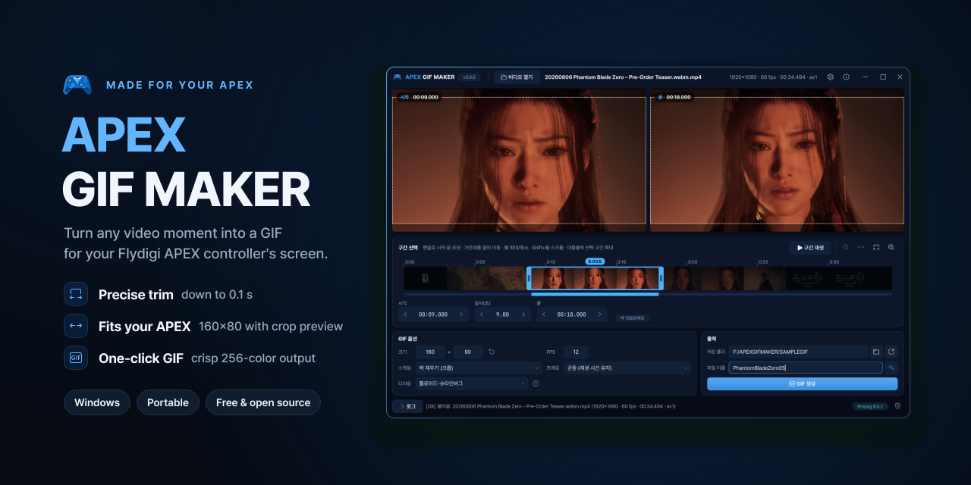
Task: Click the start frame preview labeled 시작 00:09.000
Action: [x=519, y=160]
